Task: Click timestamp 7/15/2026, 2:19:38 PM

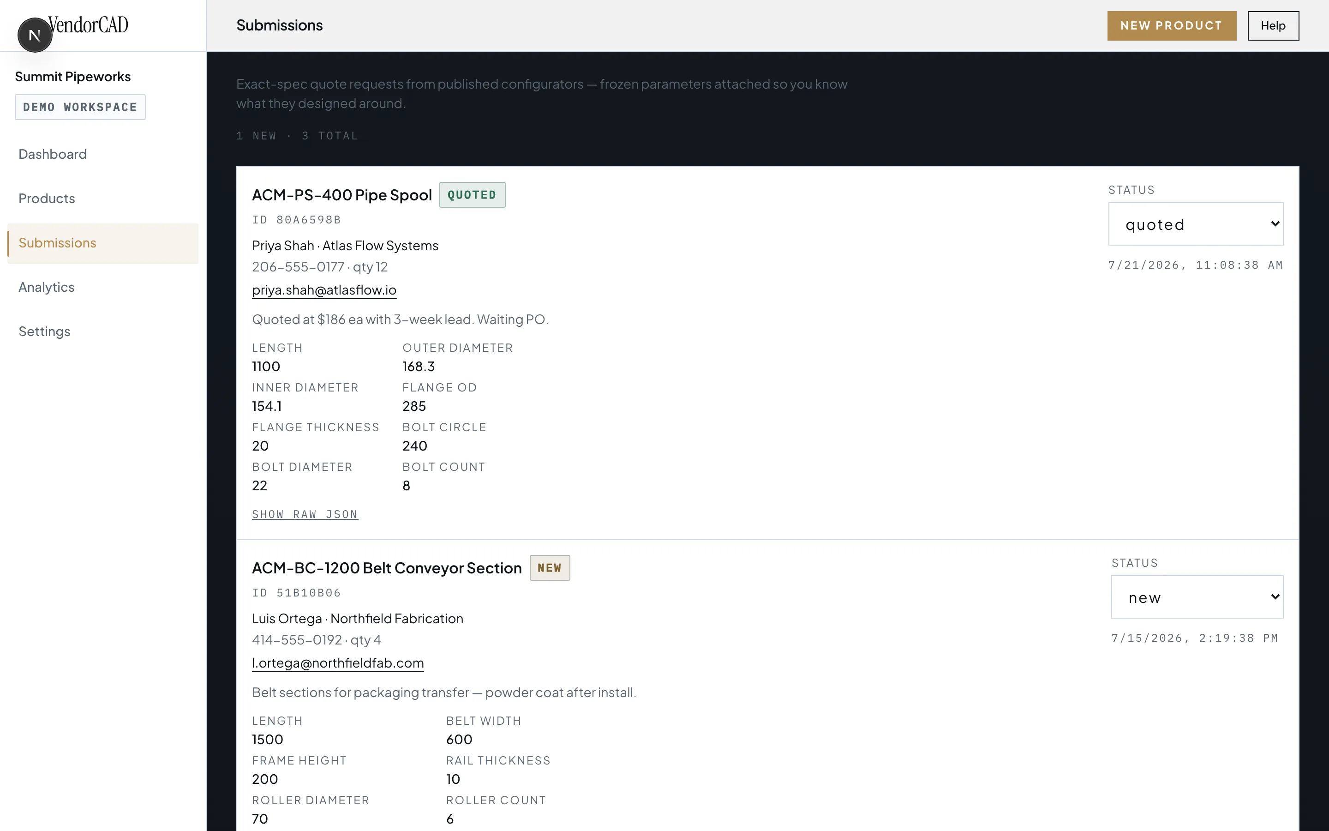Action: 1195,638
